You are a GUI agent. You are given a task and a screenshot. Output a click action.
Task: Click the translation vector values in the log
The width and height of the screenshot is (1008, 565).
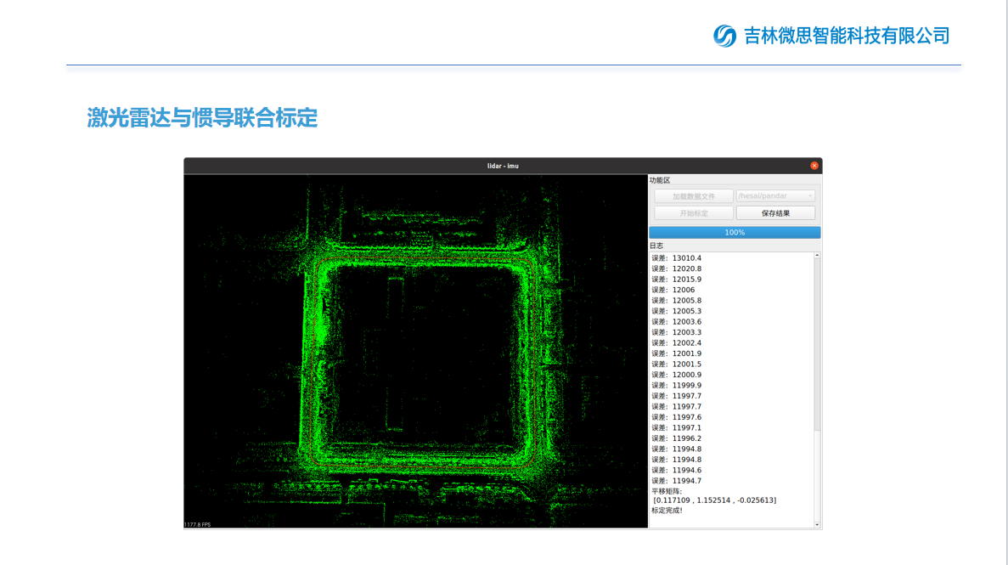714,500
